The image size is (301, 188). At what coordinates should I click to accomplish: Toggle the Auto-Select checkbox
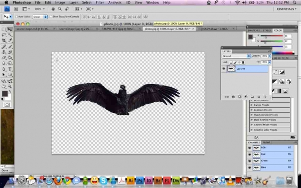point(17,17)
